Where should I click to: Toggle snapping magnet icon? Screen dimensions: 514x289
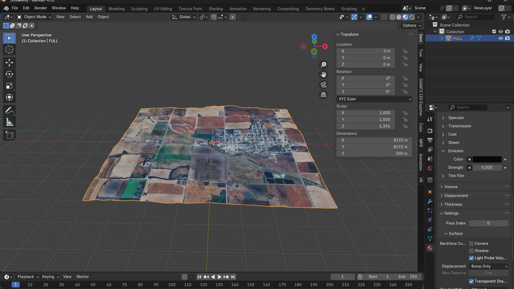pyautogui.click(x=214, y=17)
